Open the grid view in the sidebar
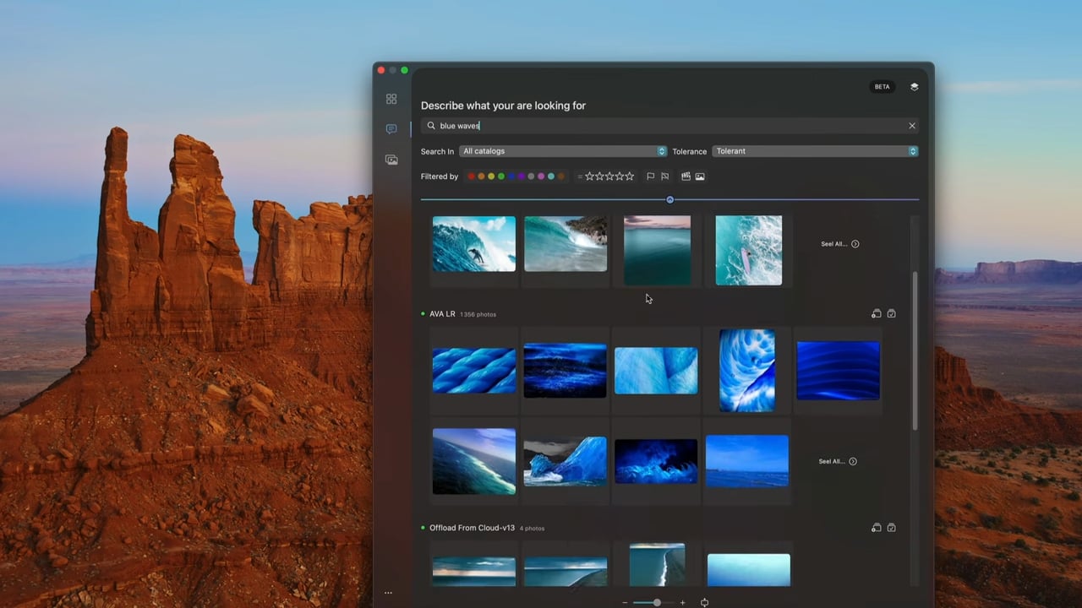Screen dimensions: 1082x608 tap(391, 99)
